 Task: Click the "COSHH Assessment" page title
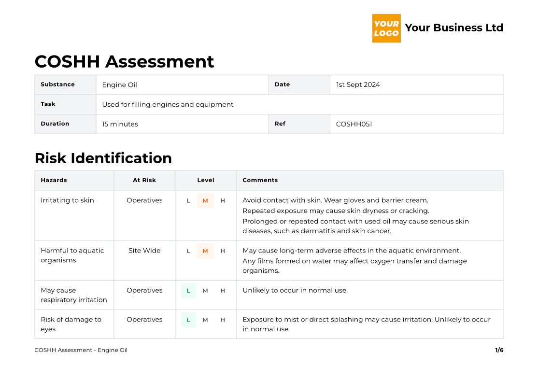[x=124, y=62]
